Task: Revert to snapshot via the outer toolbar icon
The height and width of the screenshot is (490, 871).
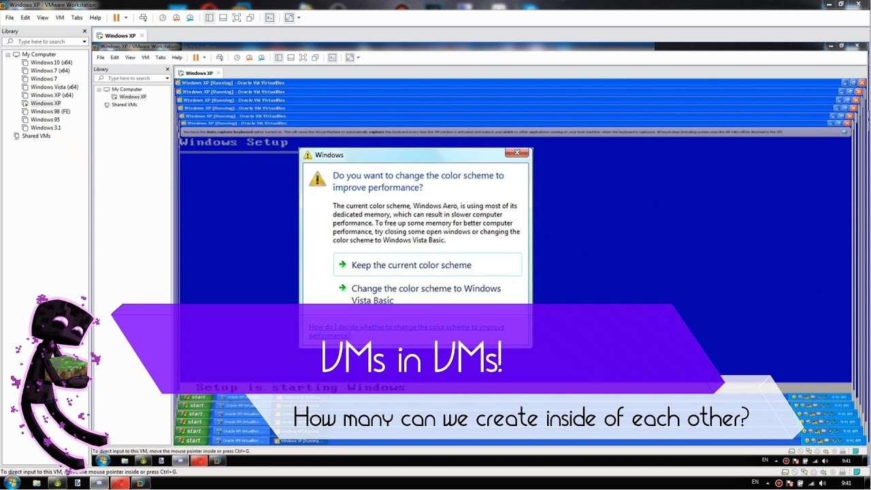Action: pos(177,18)
